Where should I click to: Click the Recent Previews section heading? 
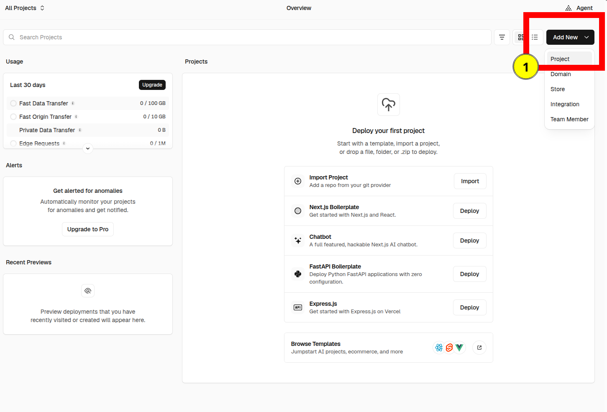pyautogui.click(x=28, y=262)
